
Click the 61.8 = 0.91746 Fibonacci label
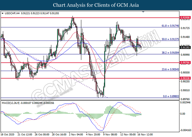[x=170, y=26]
